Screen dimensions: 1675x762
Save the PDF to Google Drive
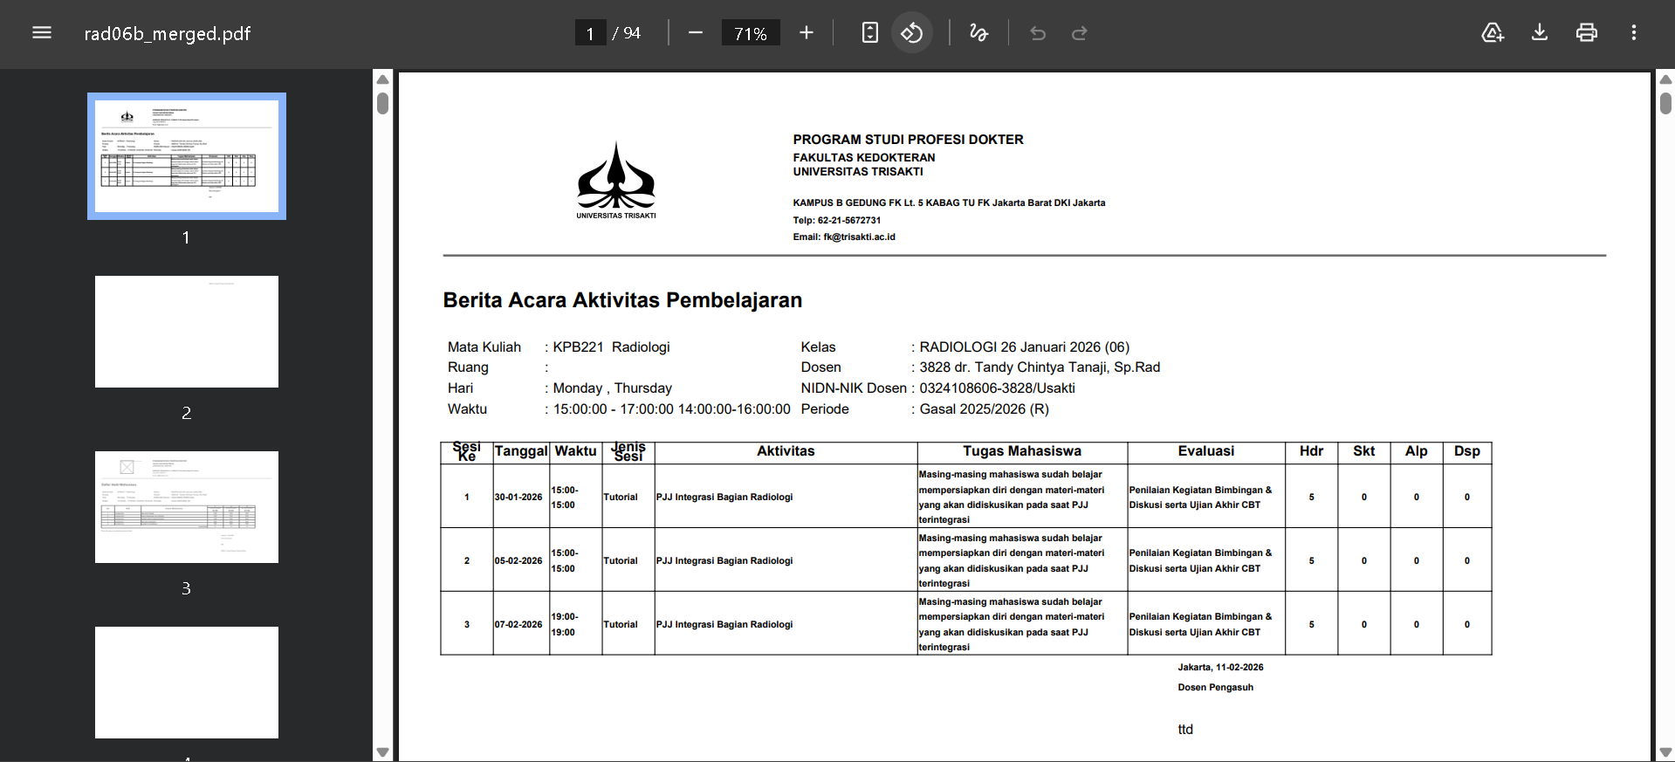1493,33
